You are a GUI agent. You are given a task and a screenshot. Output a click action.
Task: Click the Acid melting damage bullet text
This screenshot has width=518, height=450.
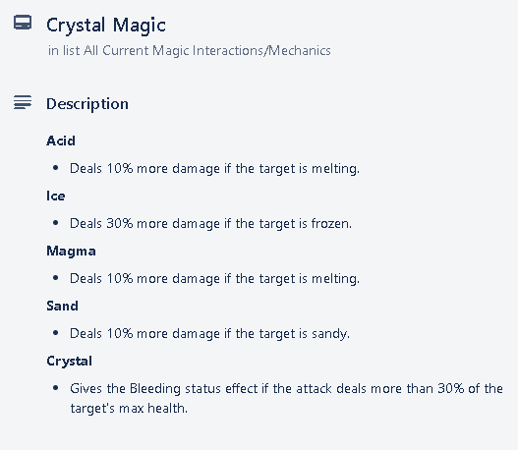214,169
